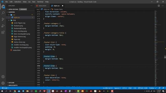Open Task View in the taskbar
166x93 pixels.
[x=10, y=91]
